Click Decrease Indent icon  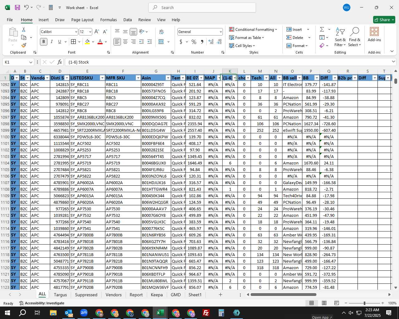(x=142, y=42)
